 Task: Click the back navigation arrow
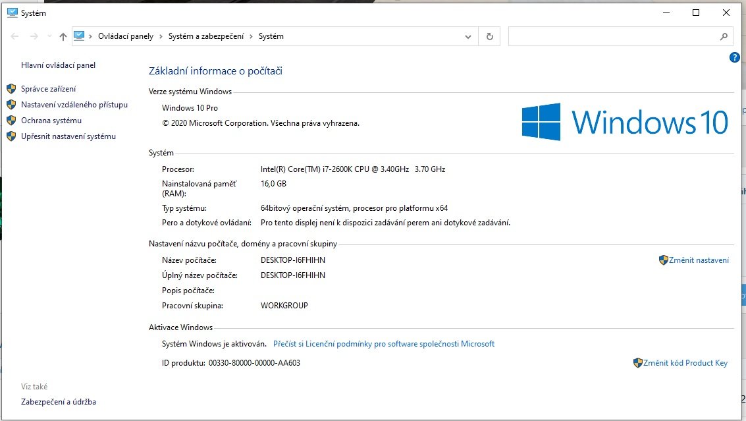coord(14,37)
